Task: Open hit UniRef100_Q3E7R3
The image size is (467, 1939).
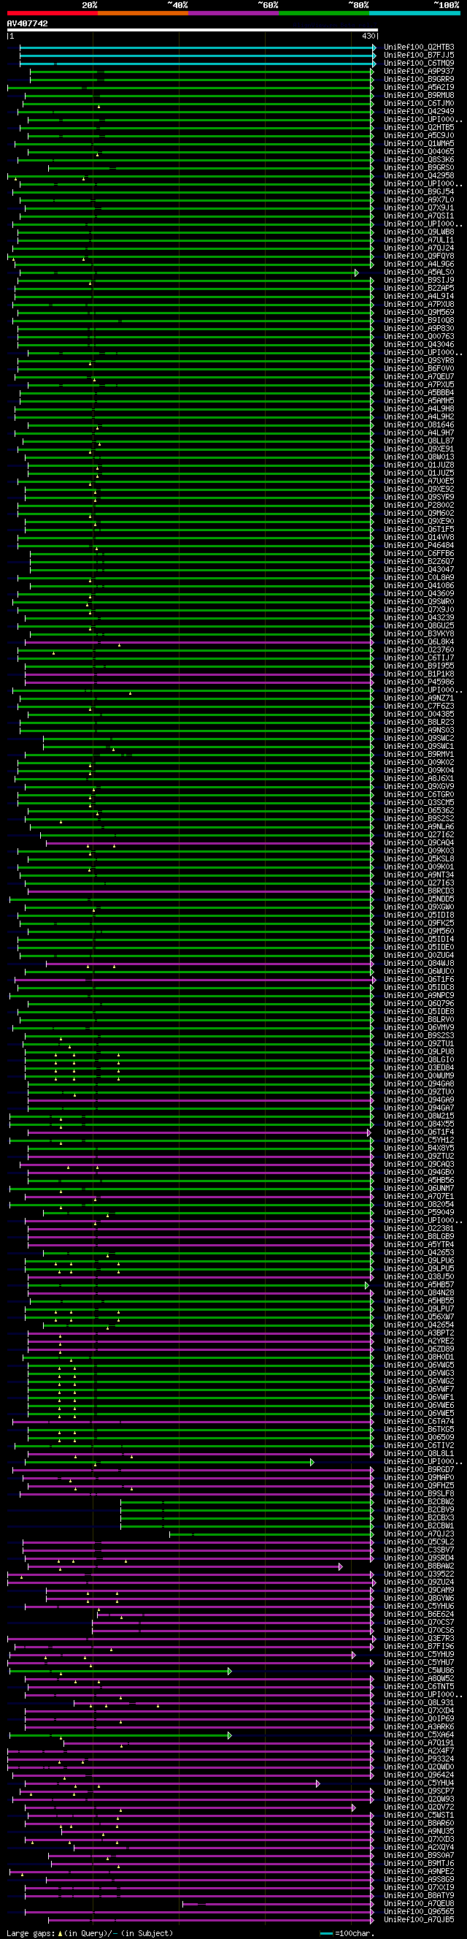Action: [419, 1639]
